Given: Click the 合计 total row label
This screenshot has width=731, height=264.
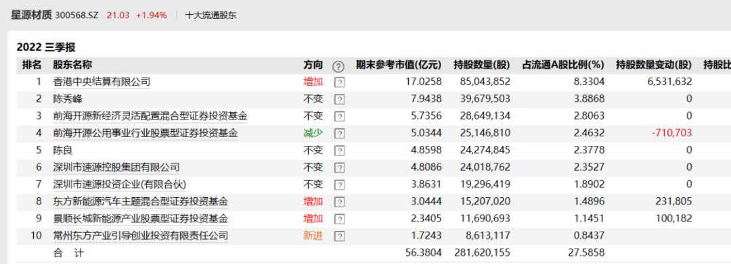Looking at the screenshot, I should 68,253.
